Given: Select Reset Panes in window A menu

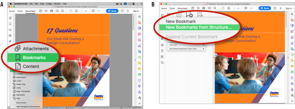Looking at the screenshot, I should pyautogui.click(x=21, y=103).
